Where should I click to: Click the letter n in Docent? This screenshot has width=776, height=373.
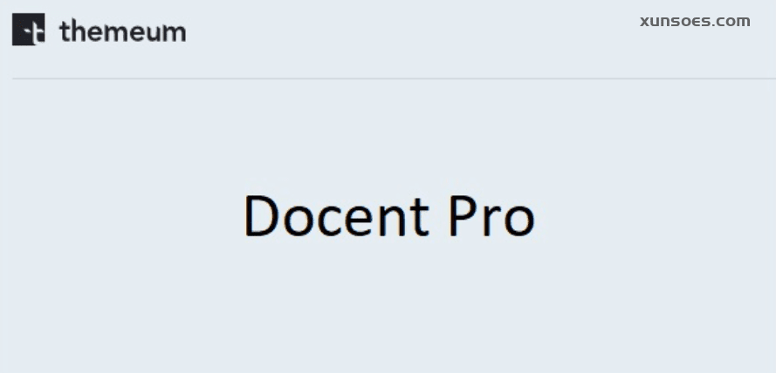(x=395, y=220)
